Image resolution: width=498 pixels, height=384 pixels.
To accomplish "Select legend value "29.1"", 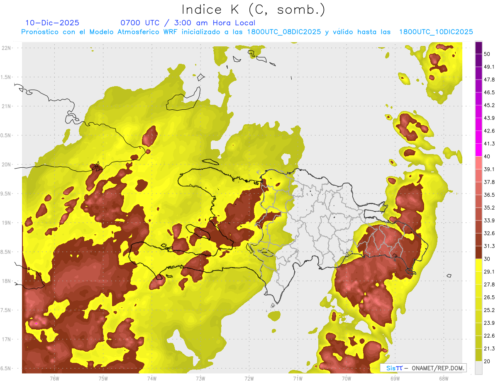I will coord(489,272).
